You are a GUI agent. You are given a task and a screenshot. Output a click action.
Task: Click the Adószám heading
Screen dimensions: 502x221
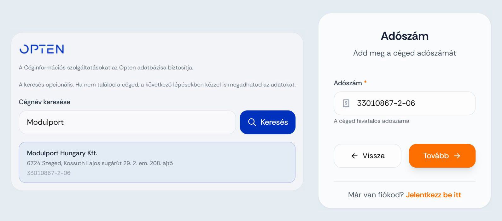[405, 36]
